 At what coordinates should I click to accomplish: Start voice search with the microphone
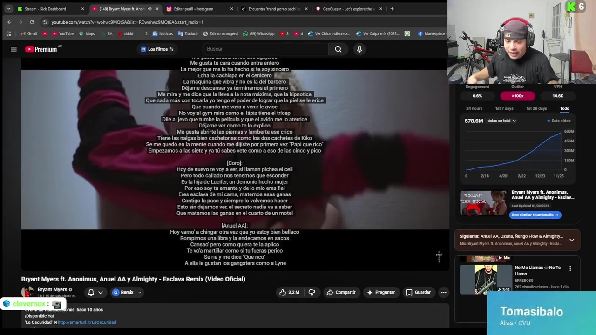(359, 49)
